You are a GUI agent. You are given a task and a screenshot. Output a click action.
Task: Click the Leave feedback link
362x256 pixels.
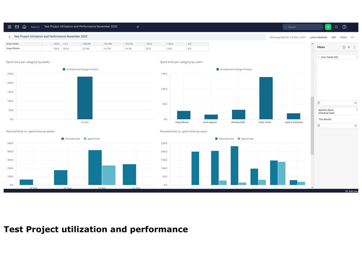[x=318, y=37]
